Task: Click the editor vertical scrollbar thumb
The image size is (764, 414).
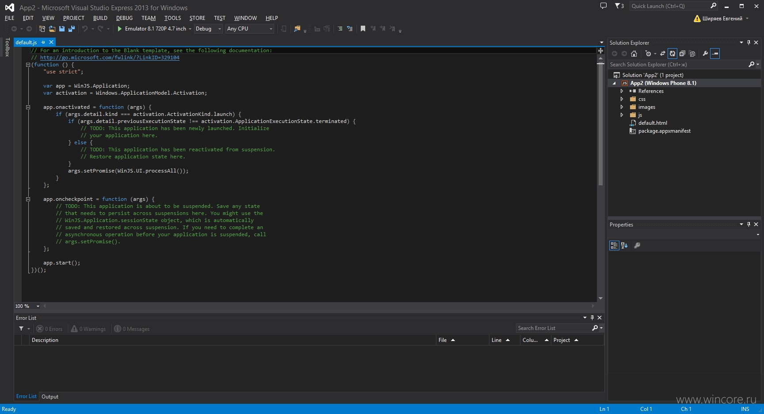Action: [x=600, y=124]
